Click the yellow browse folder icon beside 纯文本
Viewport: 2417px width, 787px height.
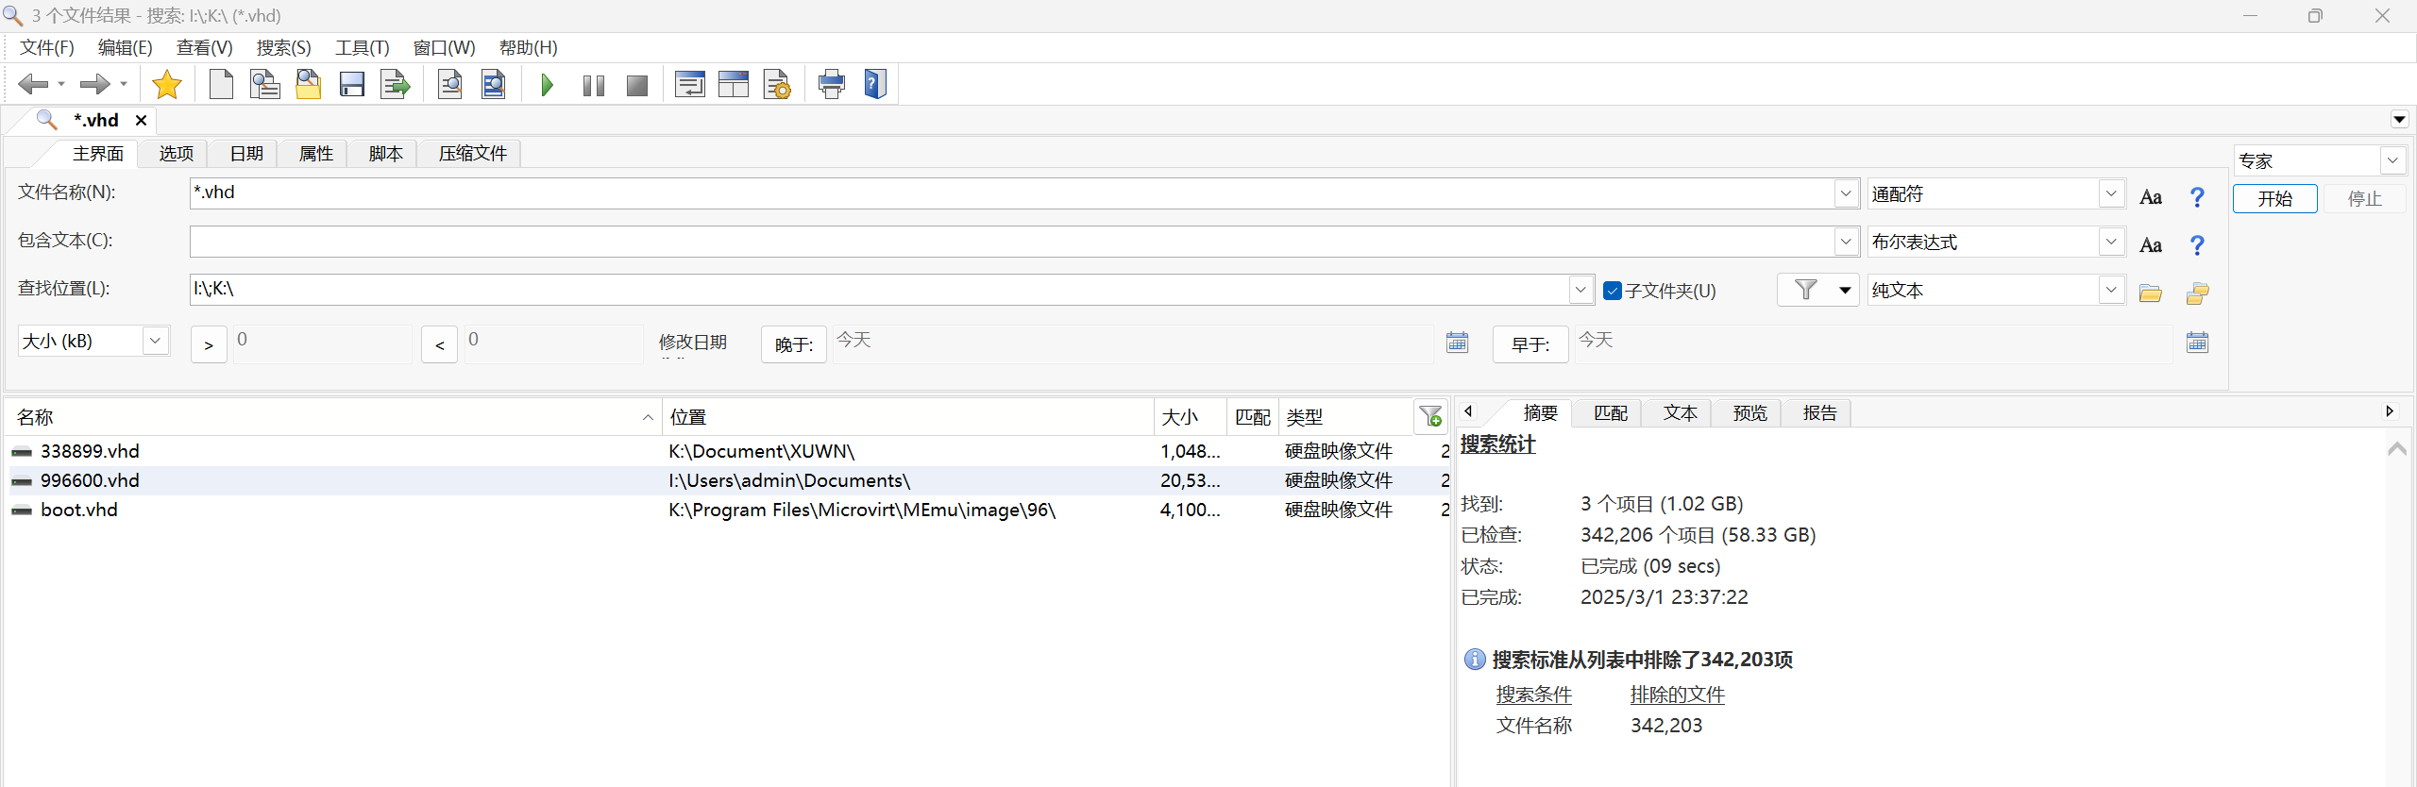point(2151,293)
